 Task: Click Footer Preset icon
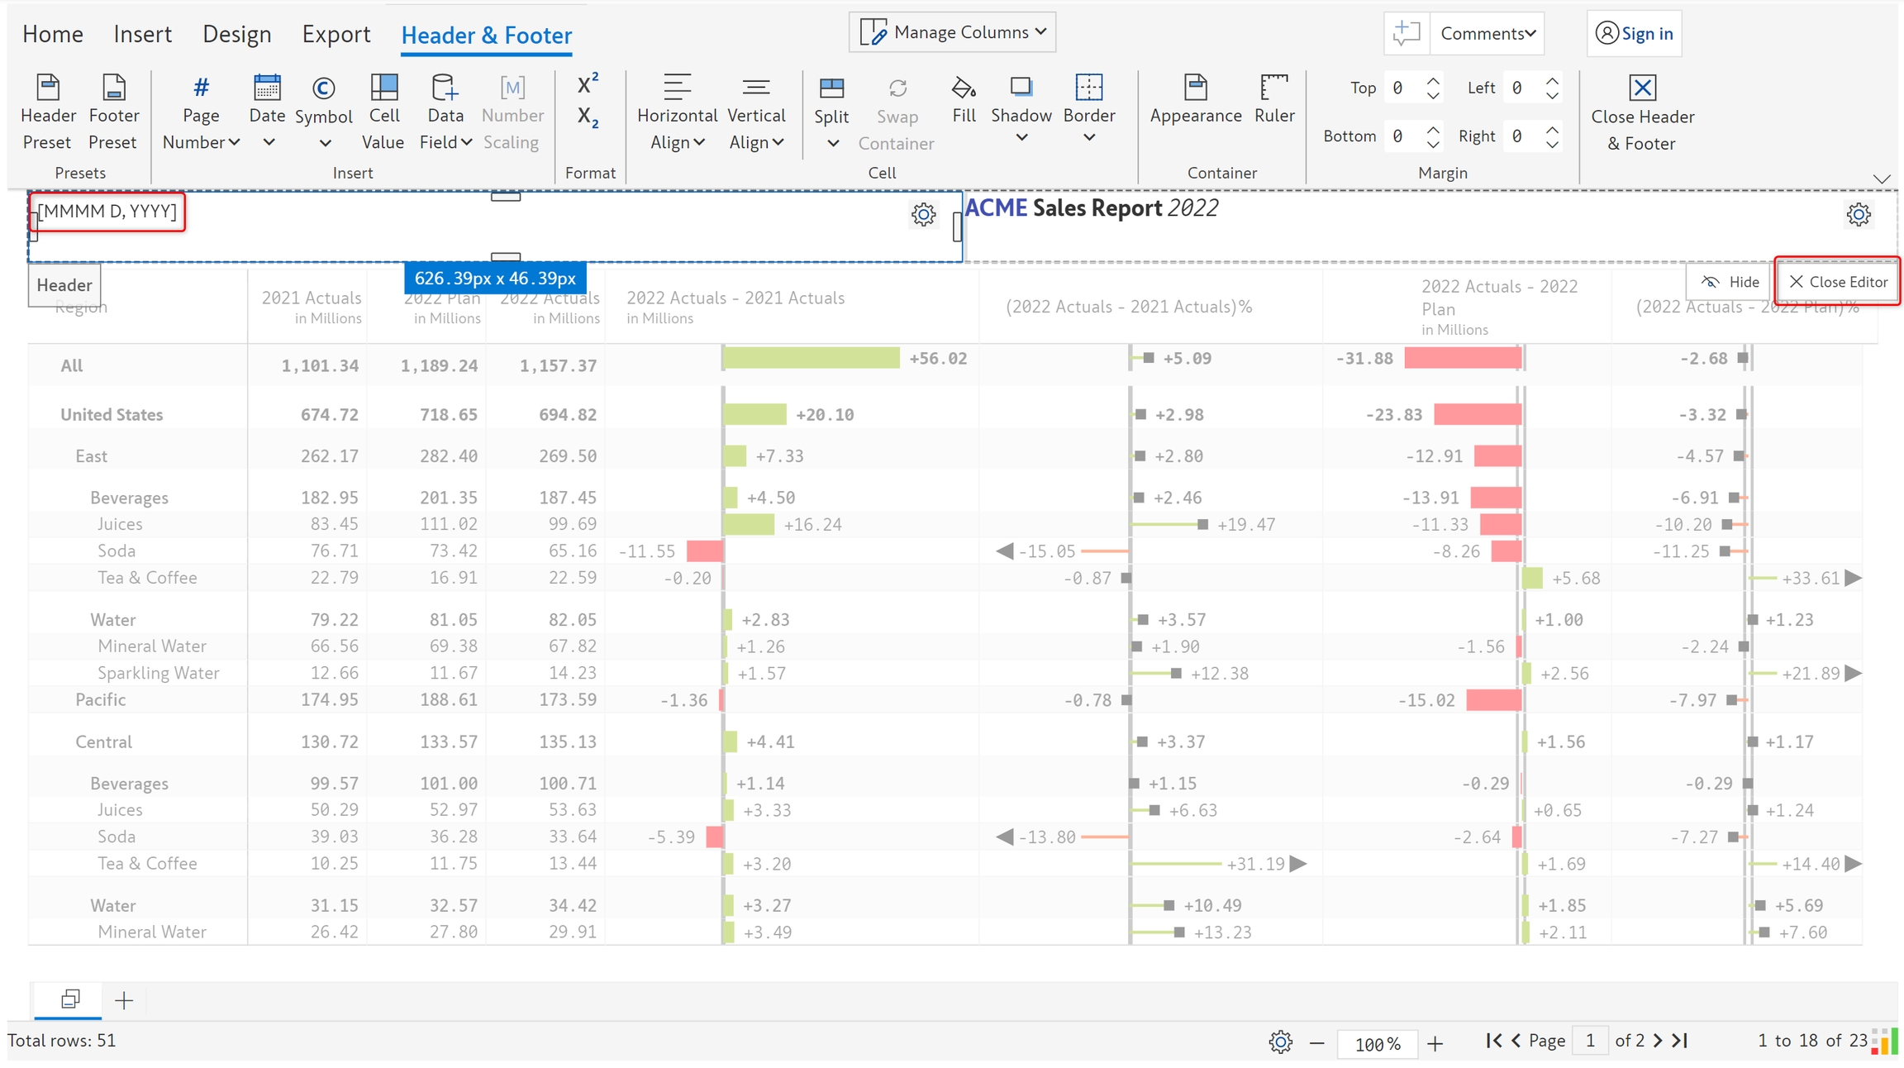(113, 88)
